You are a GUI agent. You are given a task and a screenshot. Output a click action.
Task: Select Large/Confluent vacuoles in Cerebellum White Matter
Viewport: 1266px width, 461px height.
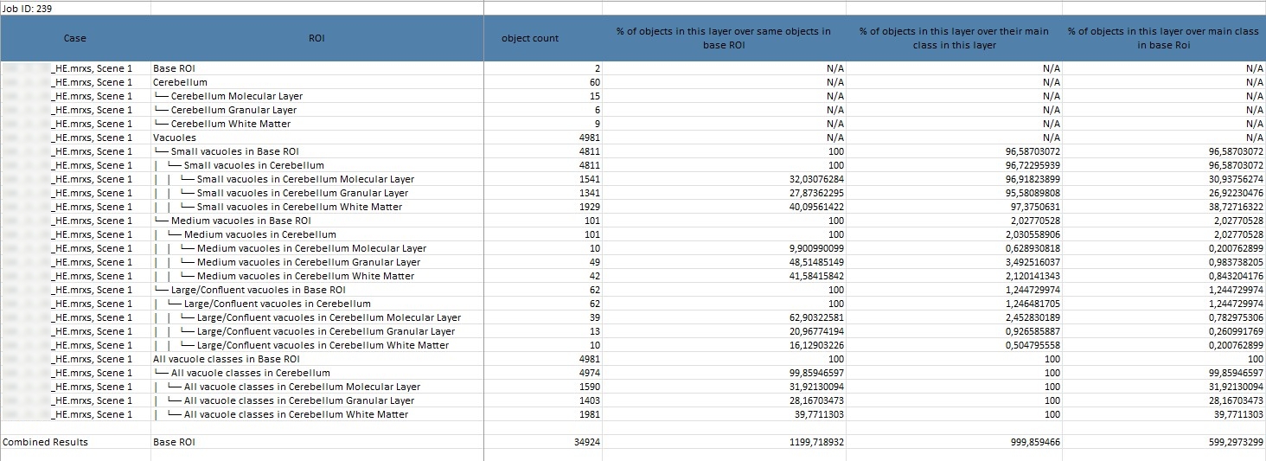[x=323, y=345]
